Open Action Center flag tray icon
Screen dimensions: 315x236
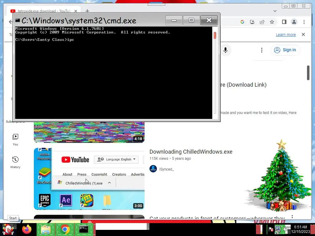point(271,229)
